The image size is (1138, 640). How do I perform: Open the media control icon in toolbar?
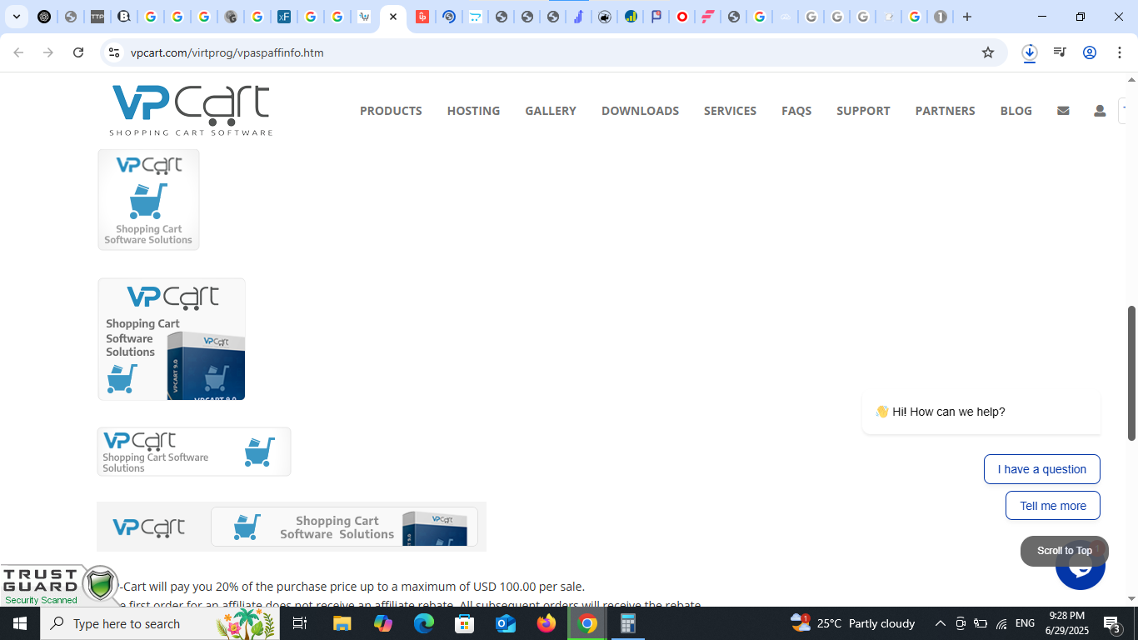(x=1060, y=52)
